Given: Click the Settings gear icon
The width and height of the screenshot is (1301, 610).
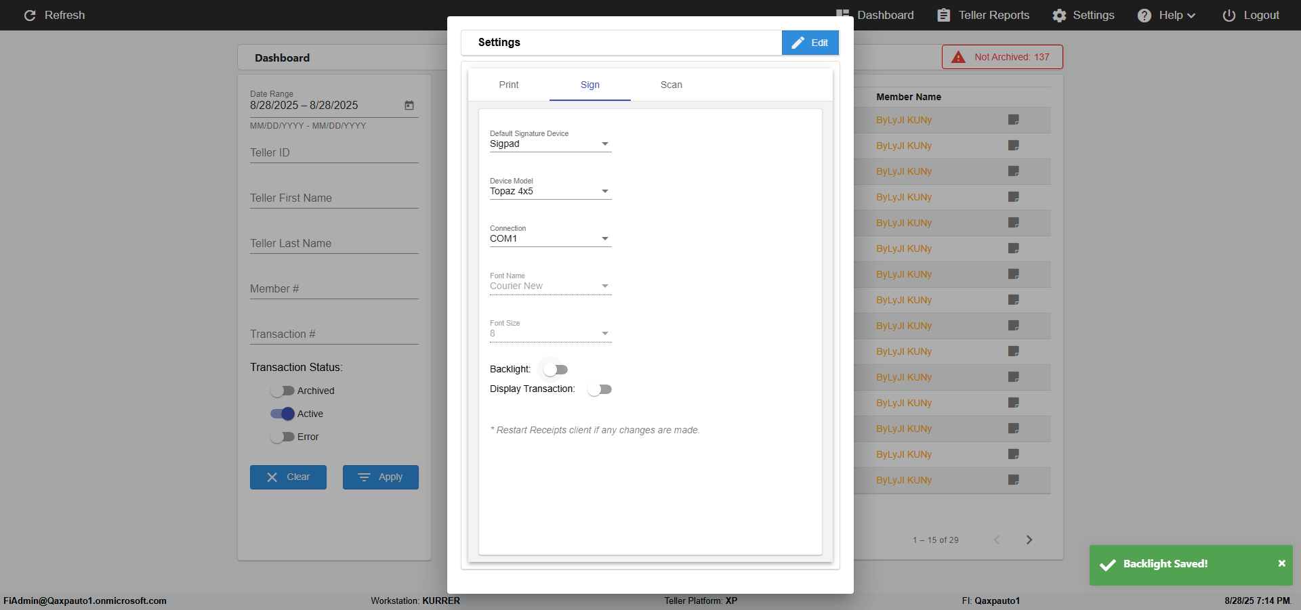Looking at the screenshot, I should 1059,15.
